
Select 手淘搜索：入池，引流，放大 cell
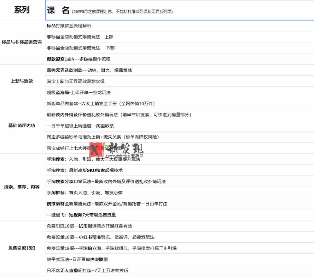(x=180, y=159)
